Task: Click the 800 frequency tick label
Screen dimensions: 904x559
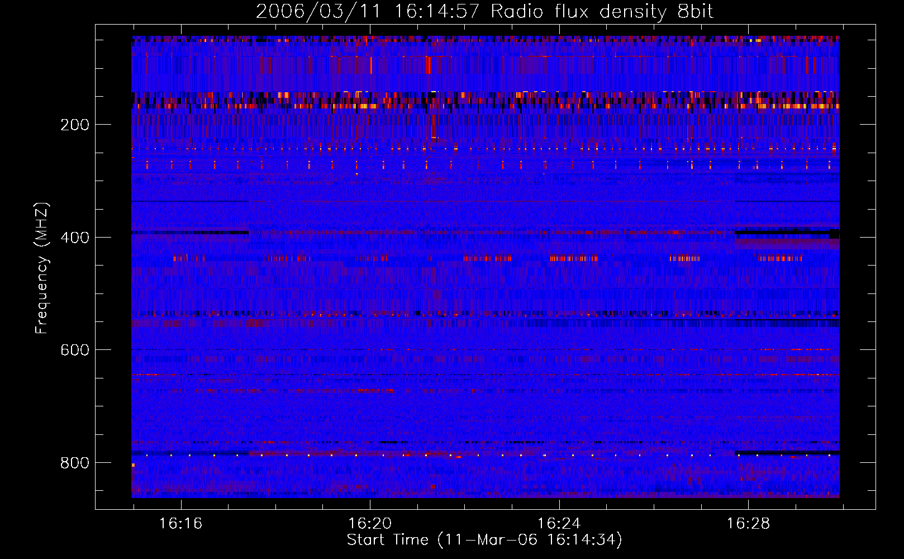Action: (x=75, y=463)
